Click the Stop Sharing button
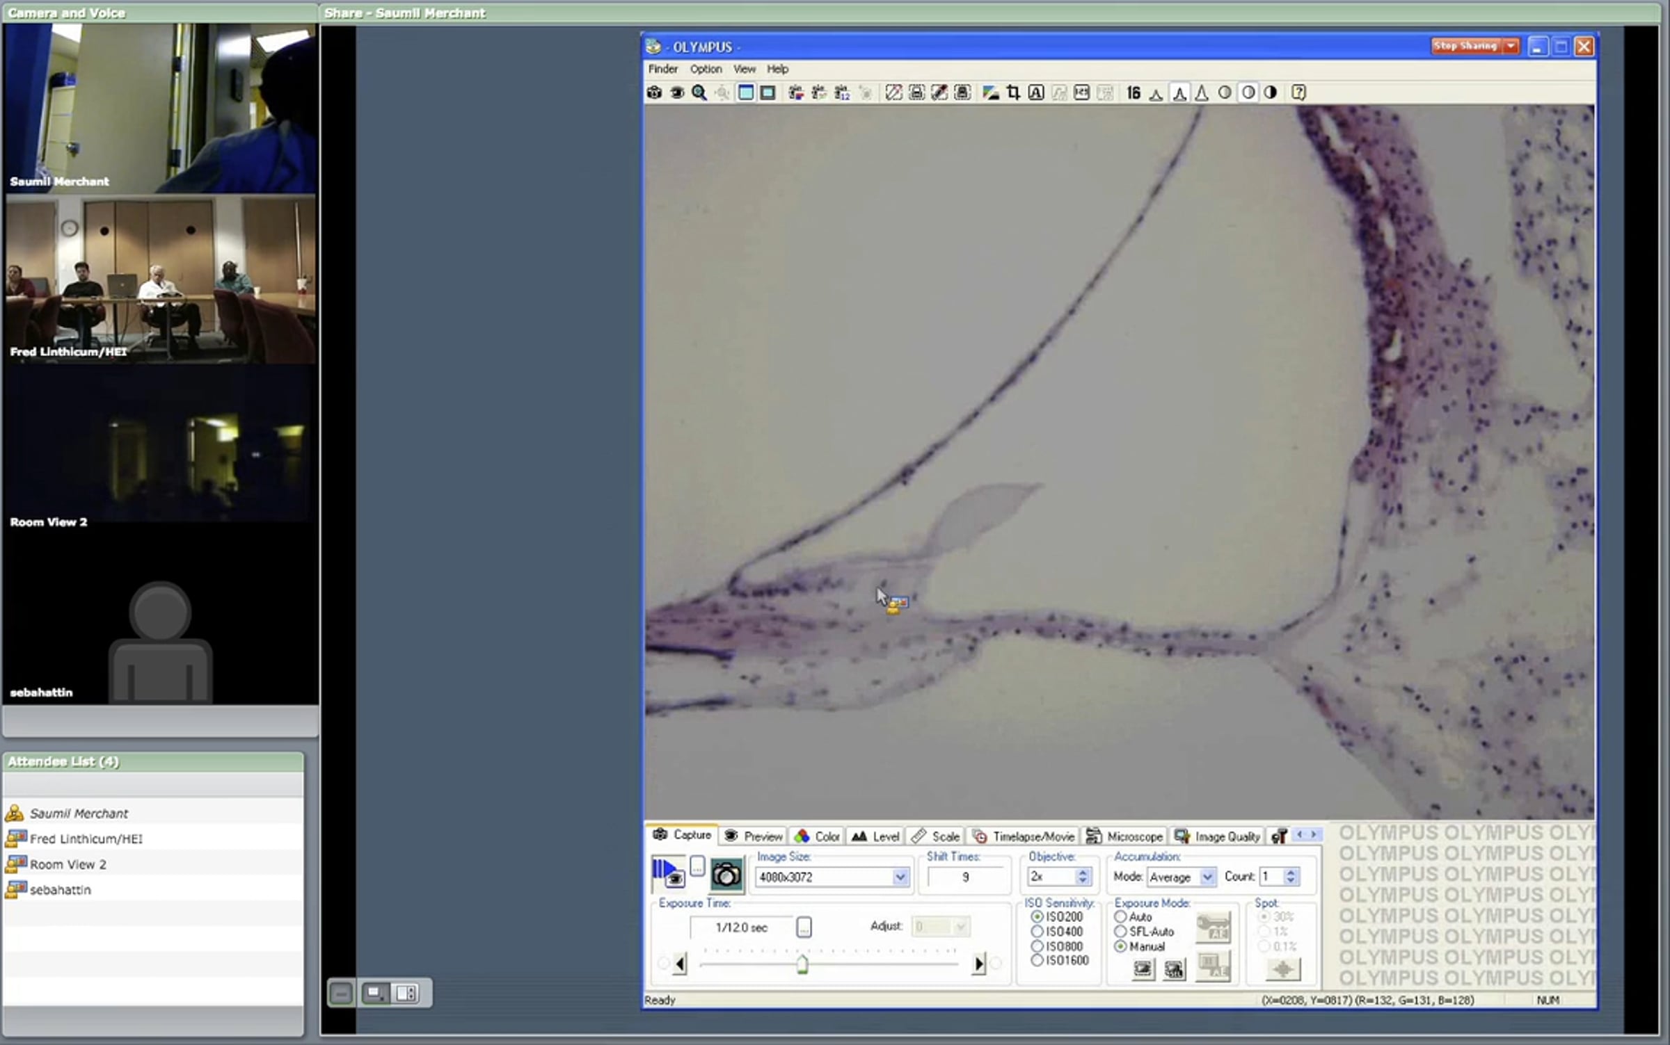Screen dimensions: 1670x1045 point(1465,46)
